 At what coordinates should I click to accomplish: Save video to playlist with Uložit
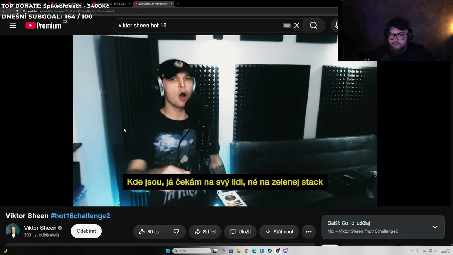(240, 232)
